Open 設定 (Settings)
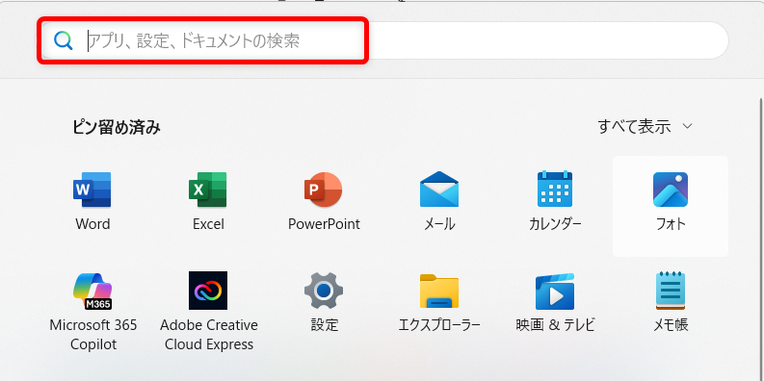The image size is (764, 381). (324, 302)
